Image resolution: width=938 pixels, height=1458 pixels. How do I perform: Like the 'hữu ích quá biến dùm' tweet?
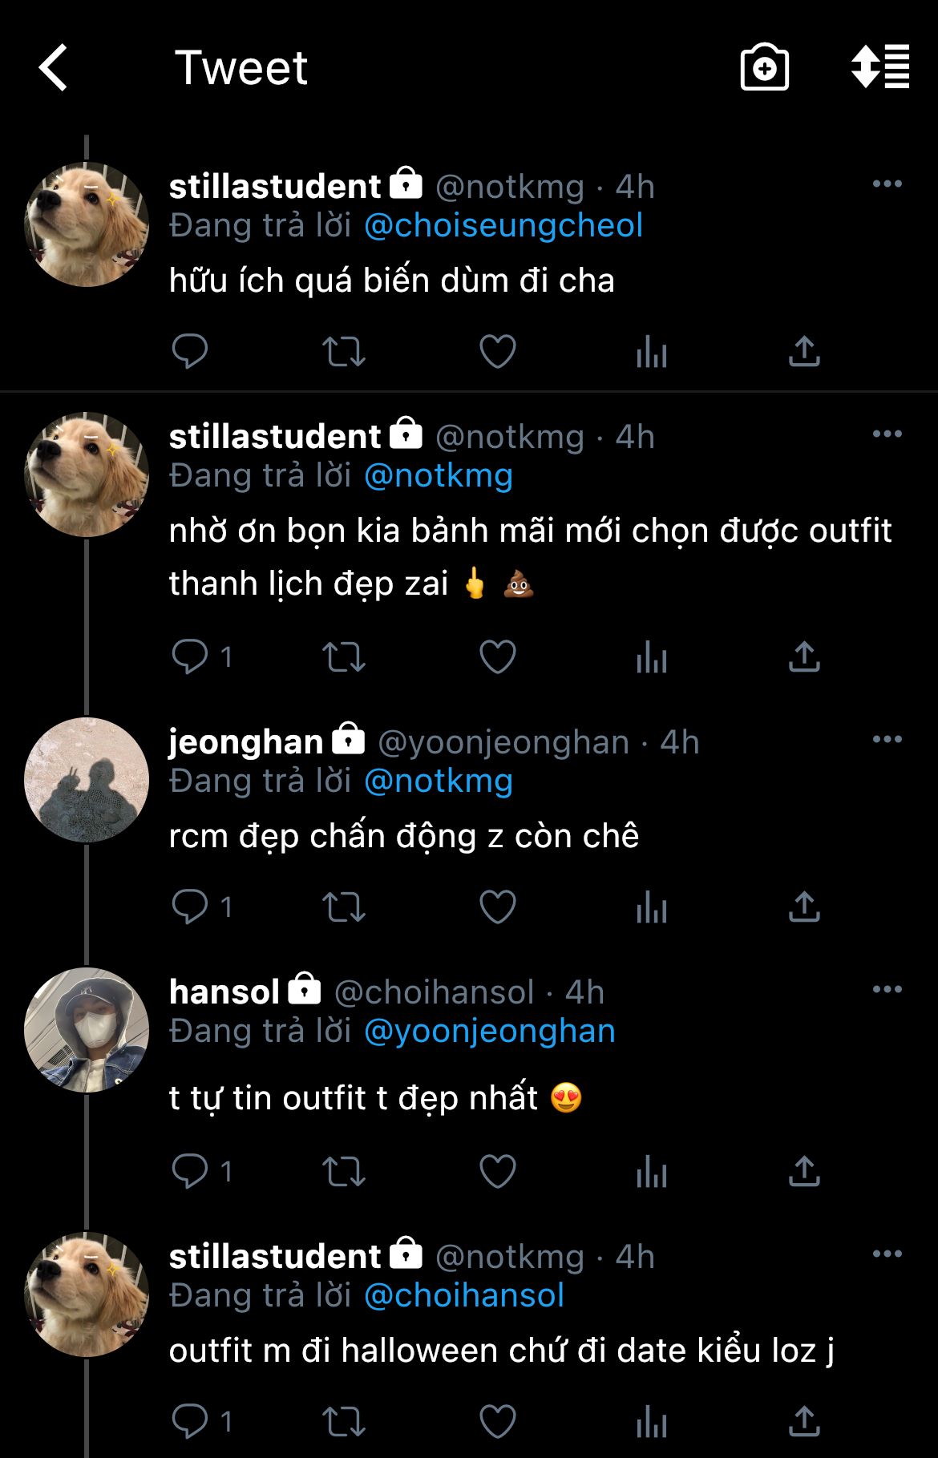[498, 351]
